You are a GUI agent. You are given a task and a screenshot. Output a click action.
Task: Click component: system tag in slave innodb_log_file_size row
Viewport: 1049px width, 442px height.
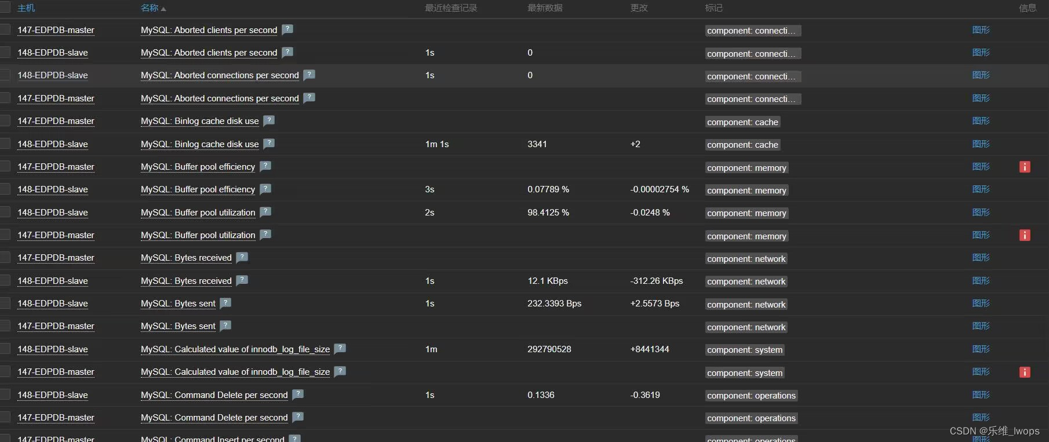pyautogui.click(x=745, y=350)
